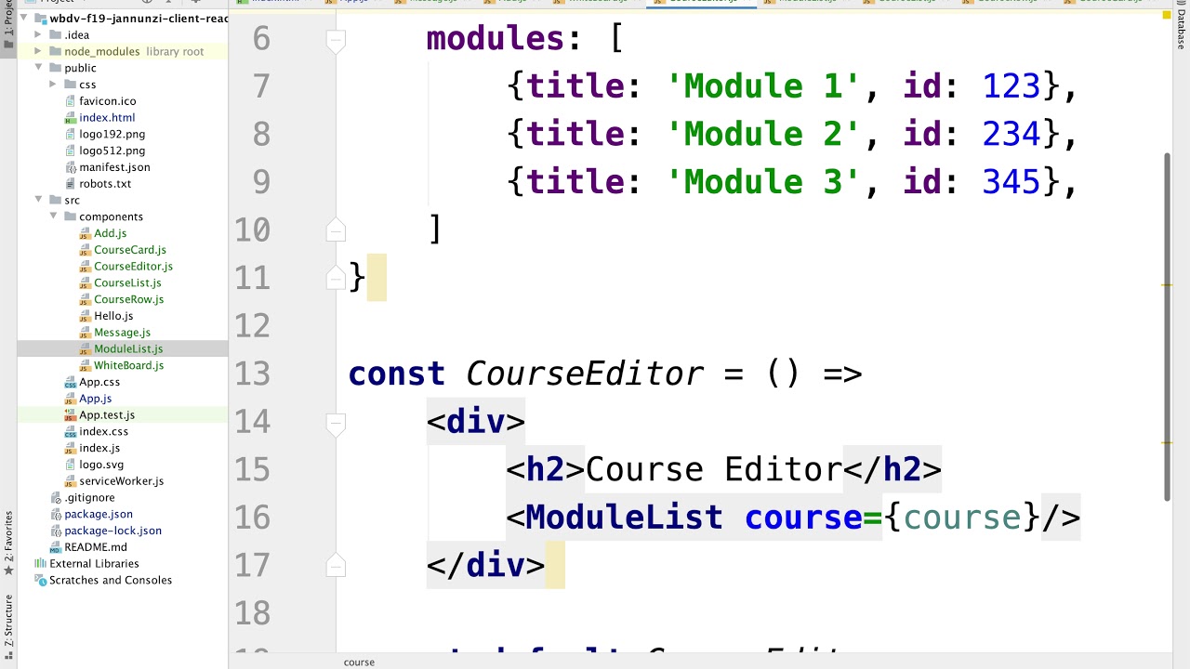Click the CourseEditor function name

584,374
